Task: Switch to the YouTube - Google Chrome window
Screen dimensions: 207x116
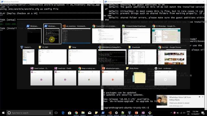Action: pos(172,55)
